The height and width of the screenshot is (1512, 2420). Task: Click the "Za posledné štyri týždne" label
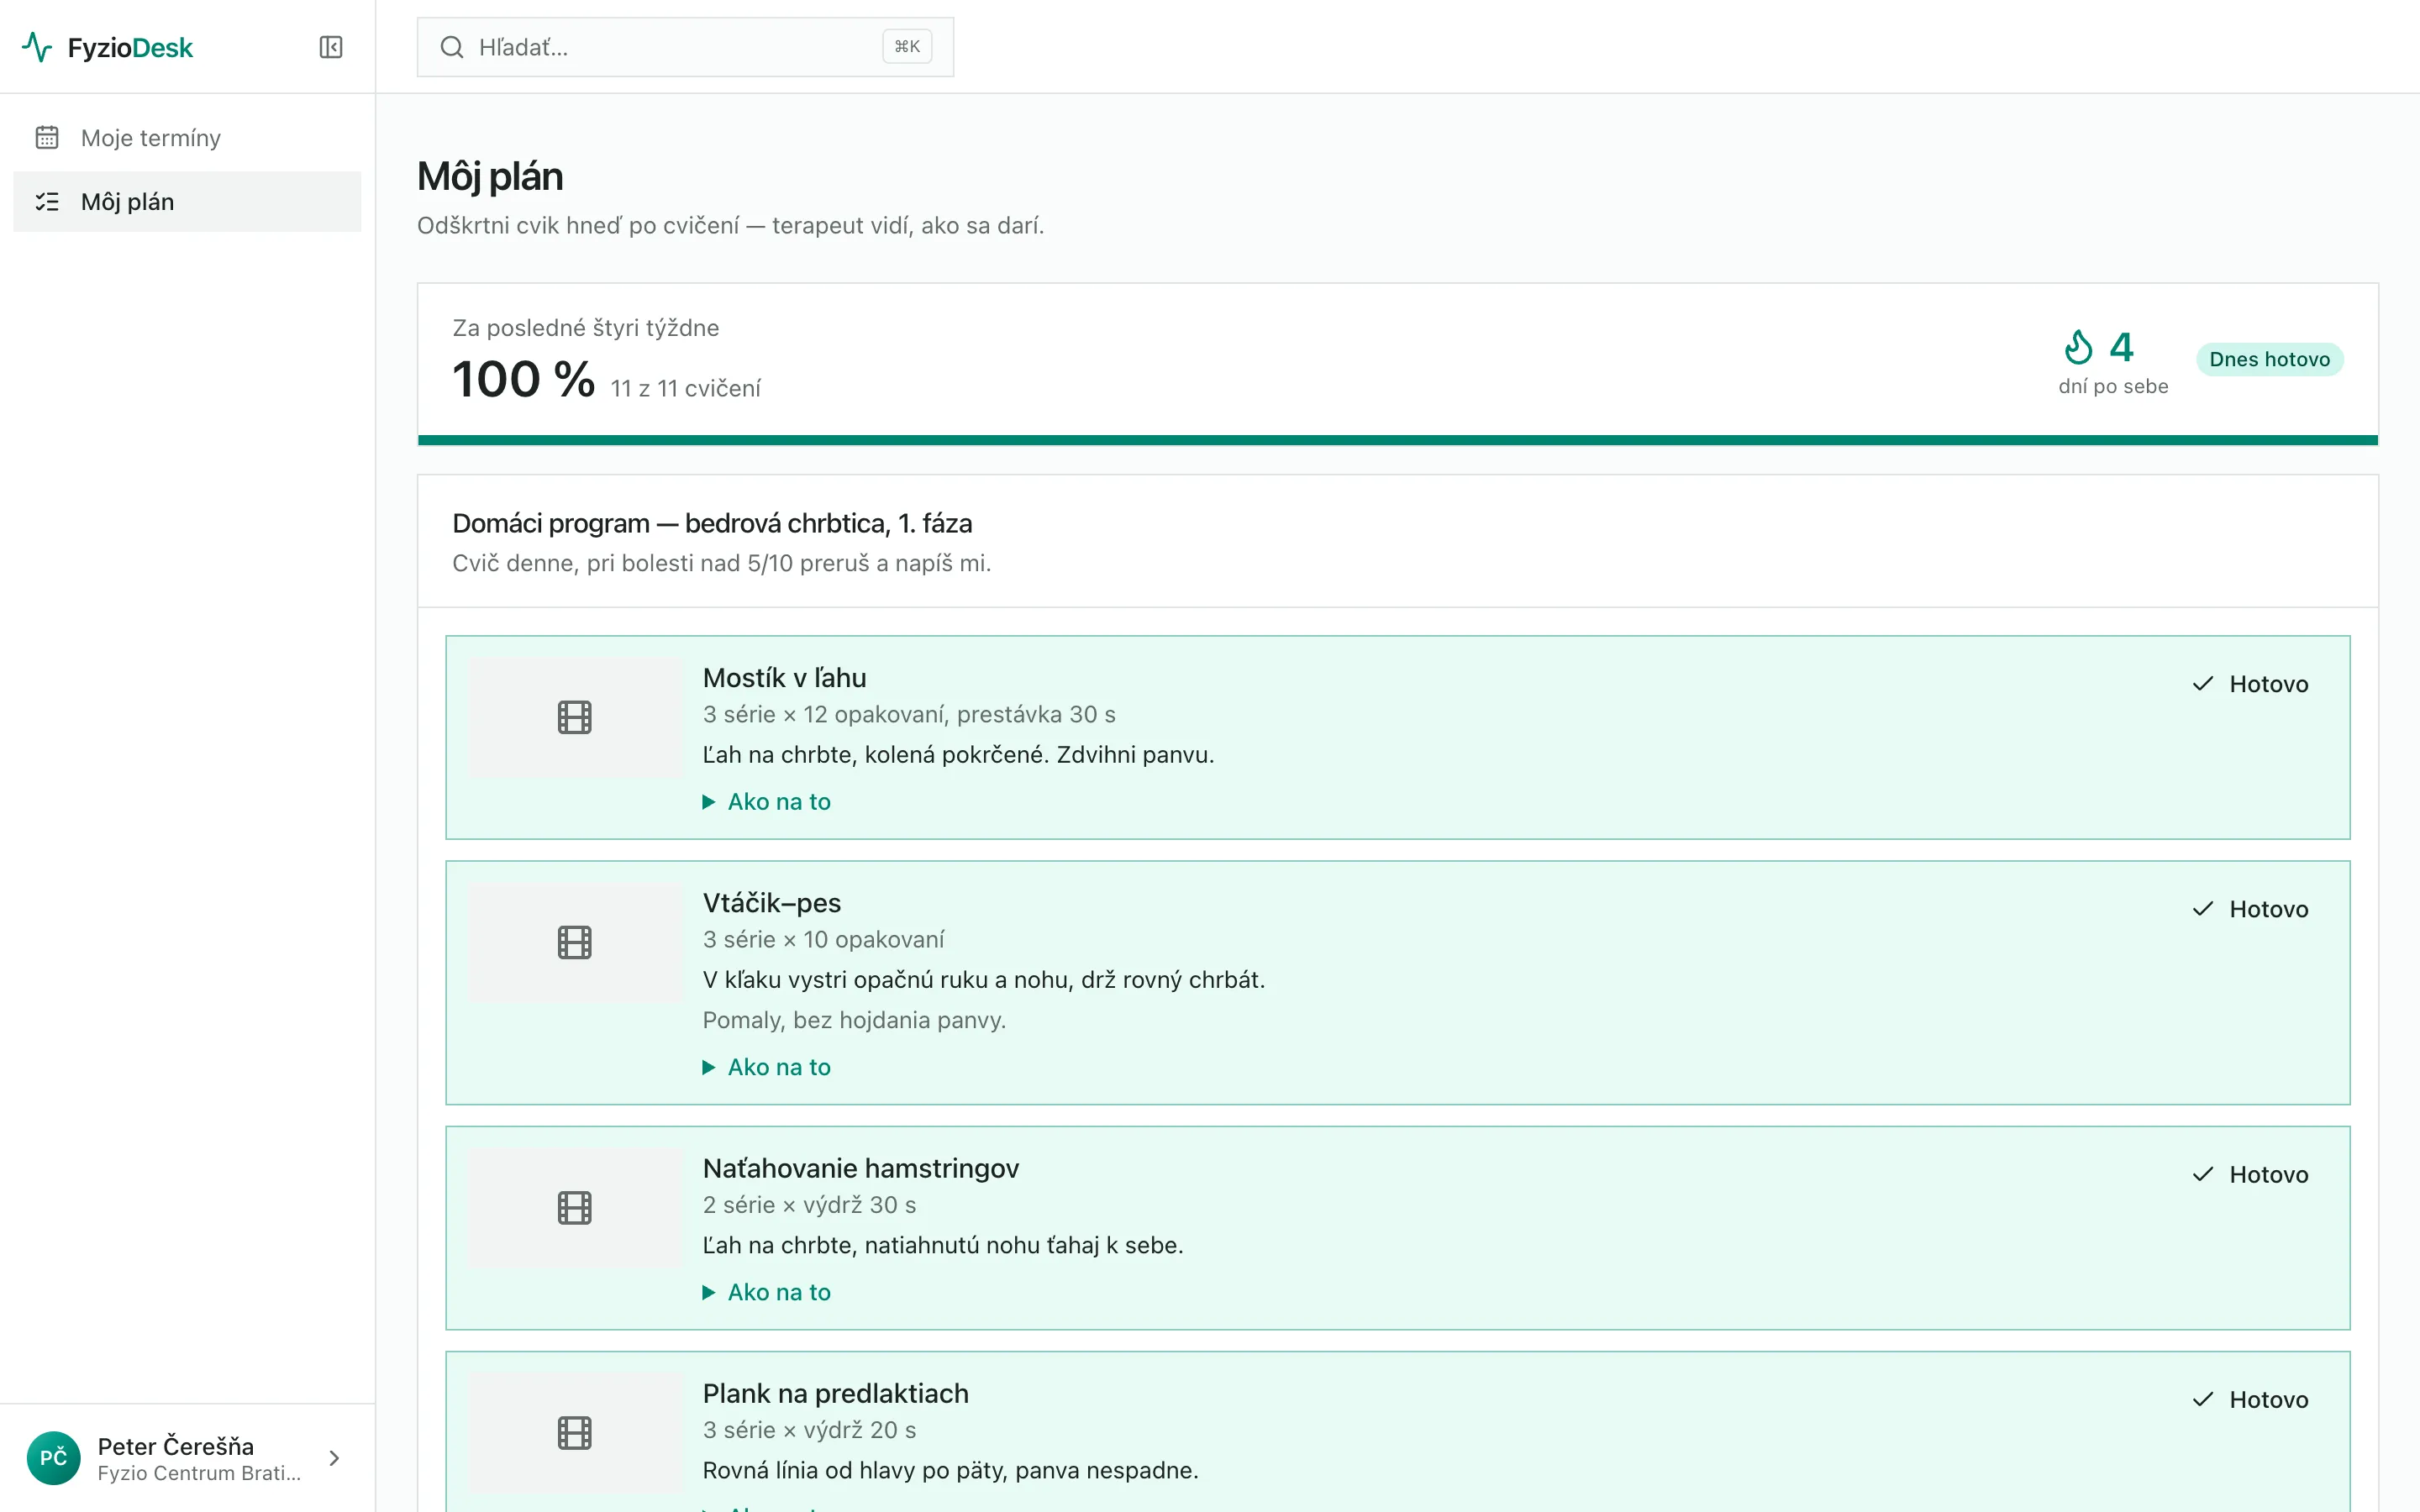(586, 328)
